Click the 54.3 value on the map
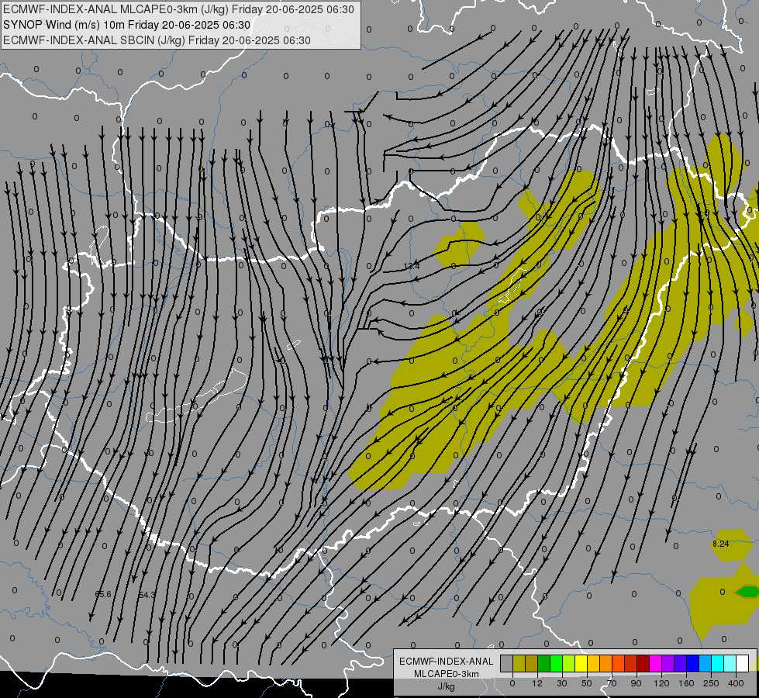The height and width of the screenshot is (698, 759). pyautogui.click(x=147, y=595)
